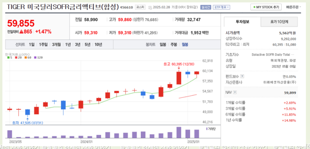Show the 일봉 daily candlestick chart
The width and height of the screenshot is (310, 149).
tap(163, 44)
